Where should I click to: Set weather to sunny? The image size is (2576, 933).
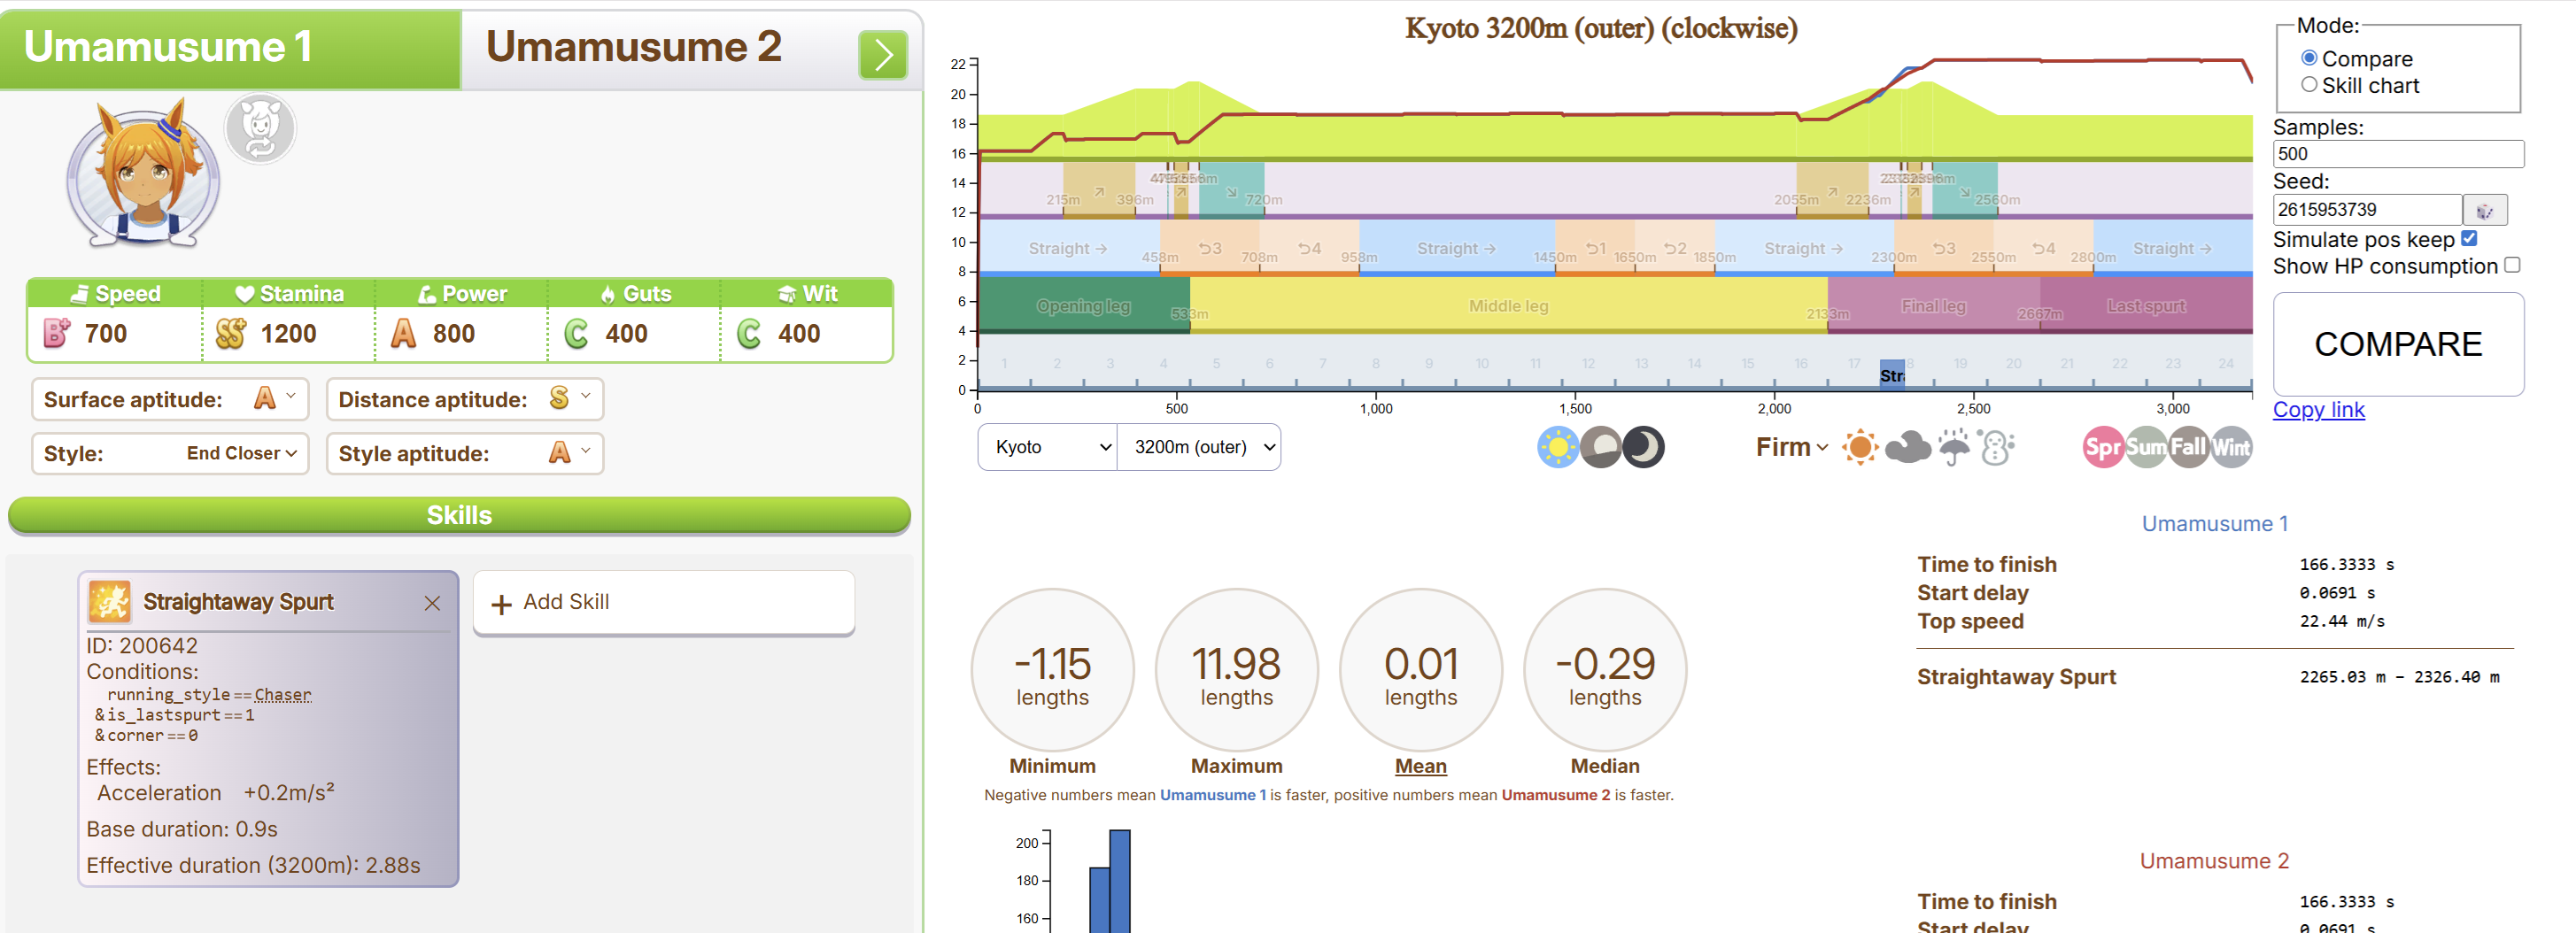[x=1860, y=447]
